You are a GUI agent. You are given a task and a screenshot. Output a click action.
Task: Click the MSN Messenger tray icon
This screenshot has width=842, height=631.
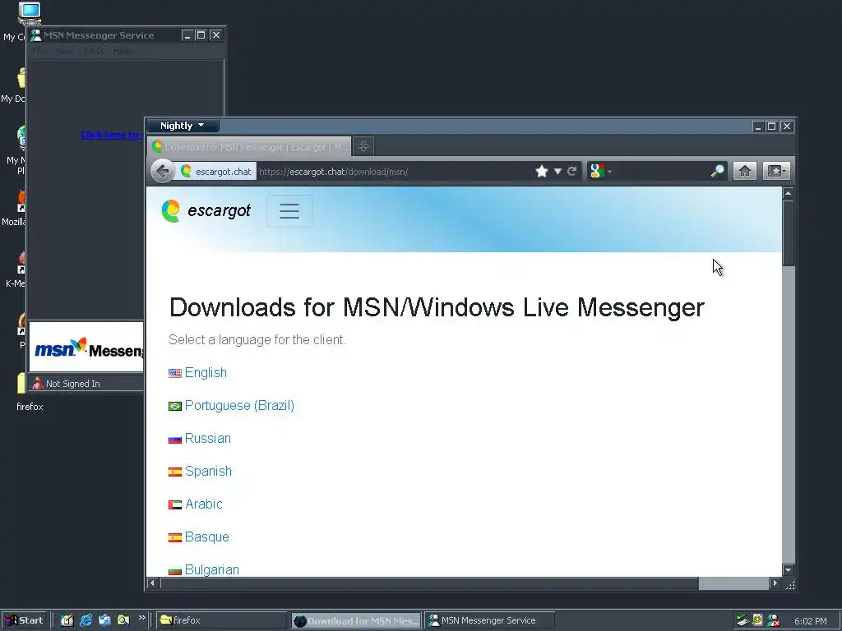click(x=773, y=620)
